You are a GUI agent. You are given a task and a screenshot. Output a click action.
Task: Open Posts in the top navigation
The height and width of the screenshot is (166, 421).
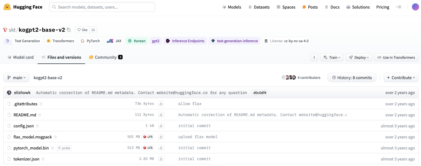coord(310,7)
